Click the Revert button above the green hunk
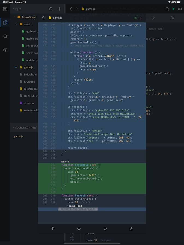The width and height of the screenshot is (184, 245). click(65, 161)
